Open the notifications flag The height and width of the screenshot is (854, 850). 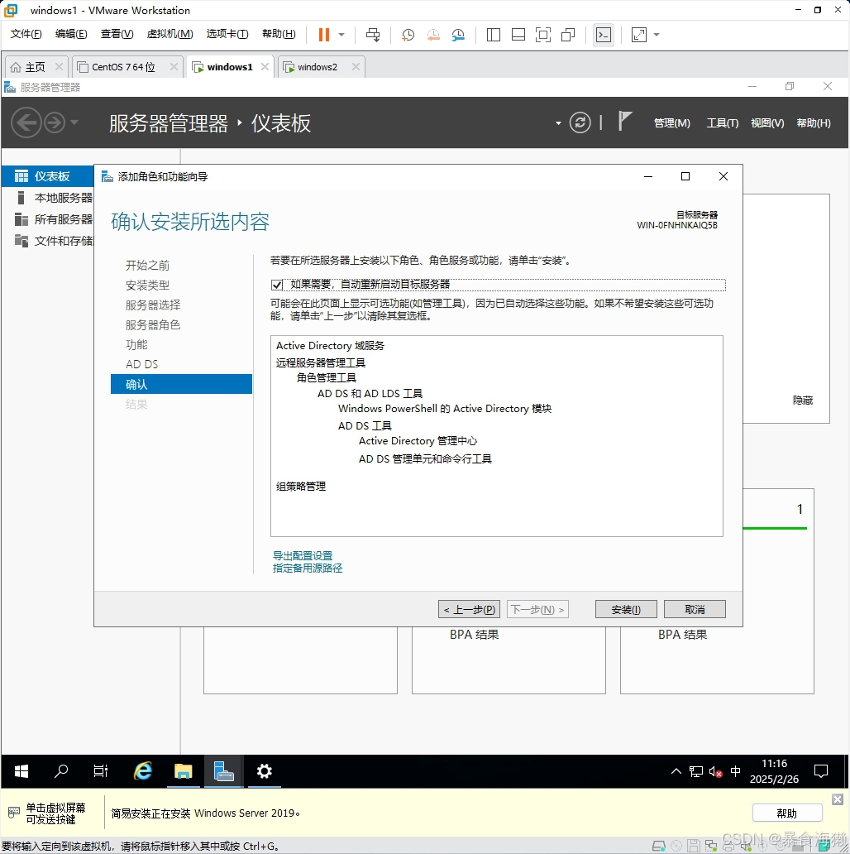point(625,121)
